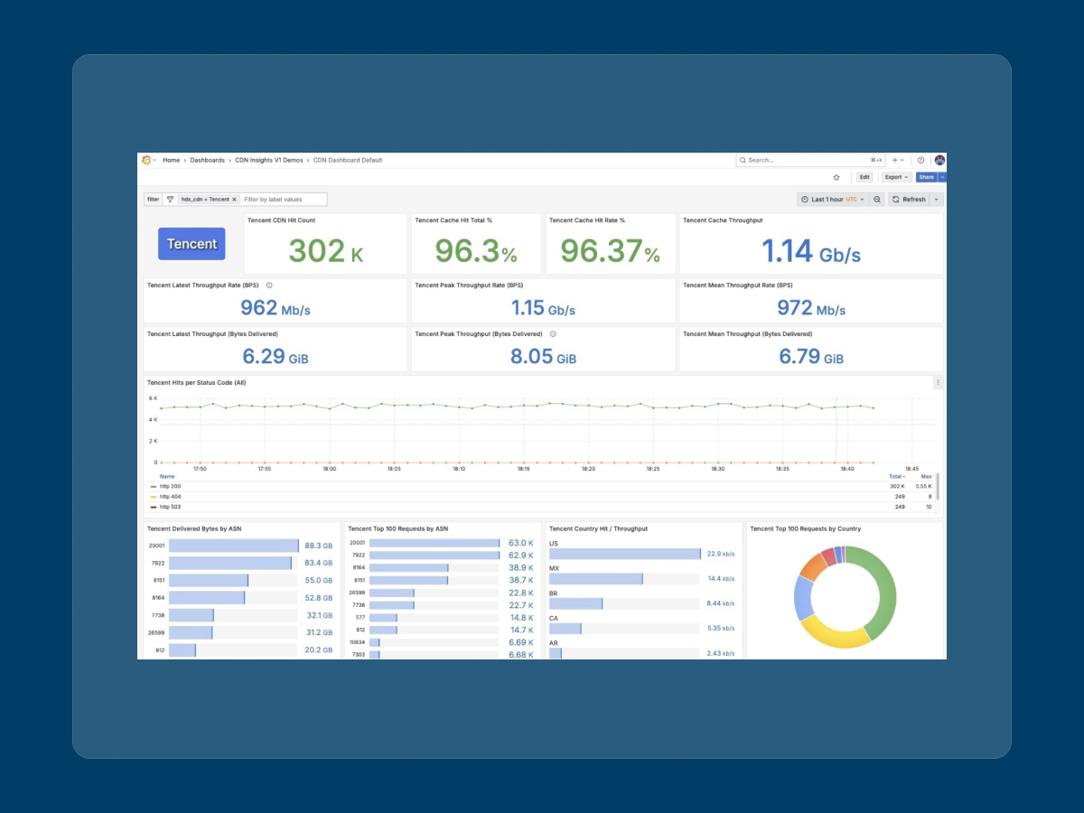
Task: Click the 6.79 GiB mean bytes value
Action: coord(811,357)
